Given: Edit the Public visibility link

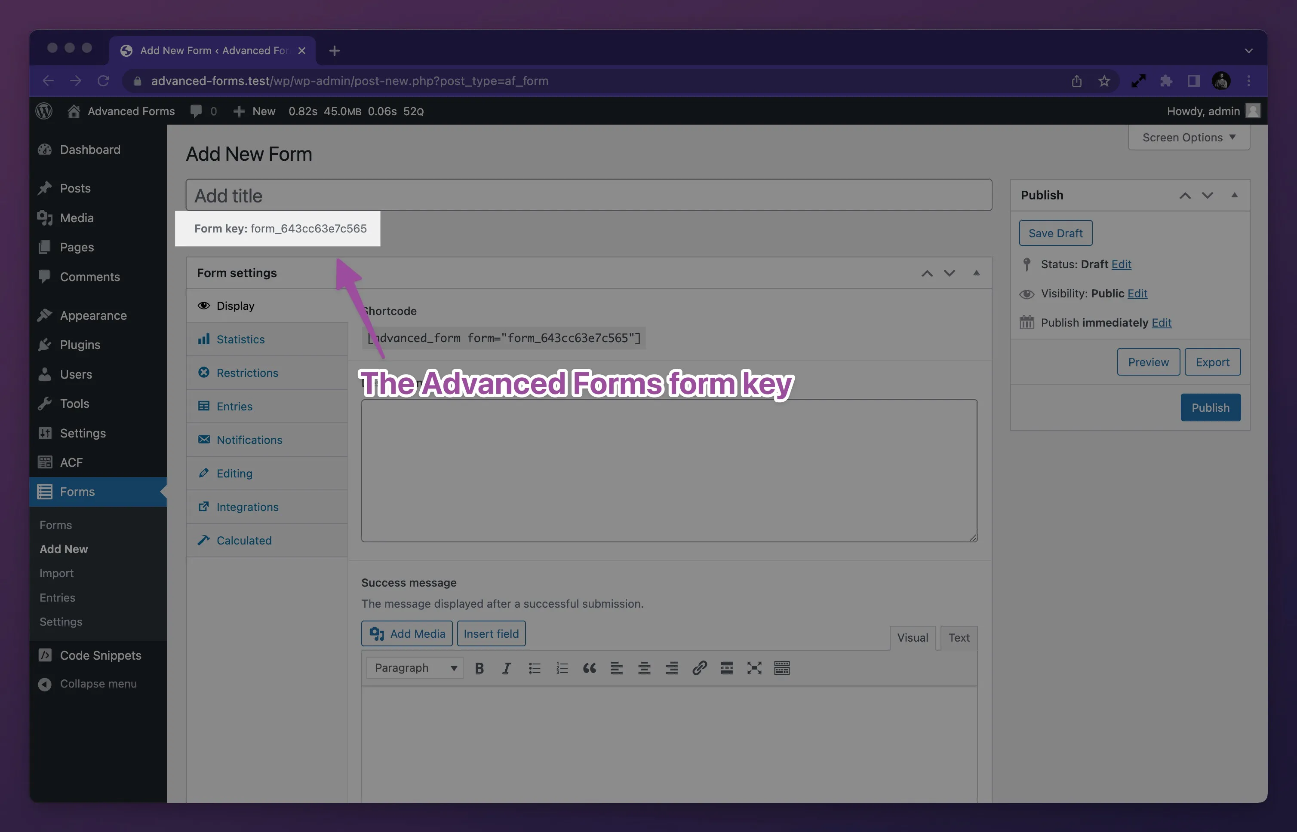Looking at the screenshot, I should (1137, 294).
